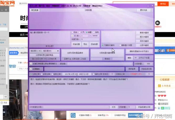Toggle the 过滤已传标题 checkbox
This screenshot has width=175, height=120.
tap(31, 64)
